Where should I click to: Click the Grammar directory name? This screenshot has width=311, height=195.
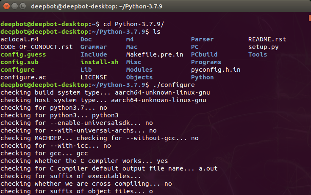(x=94, y=47)
